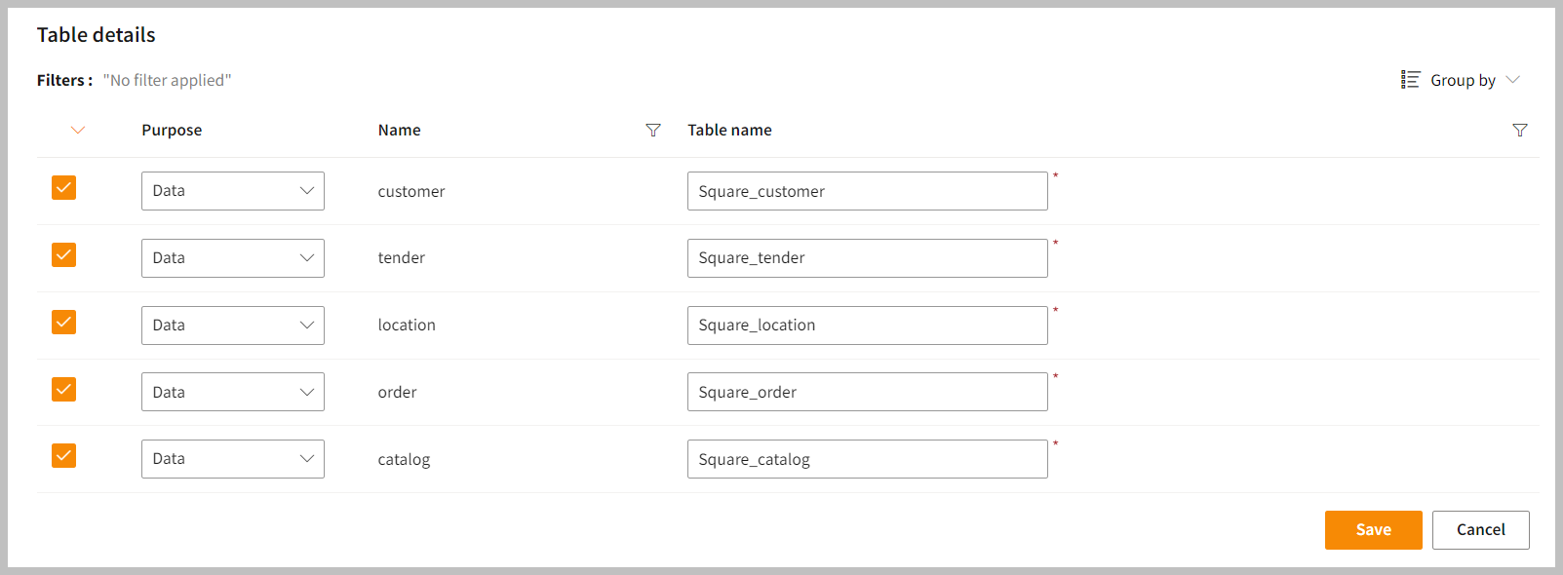Cancel the table details dialog
This screenshot has width=1563, height=575.
[x=1480, y=530]
